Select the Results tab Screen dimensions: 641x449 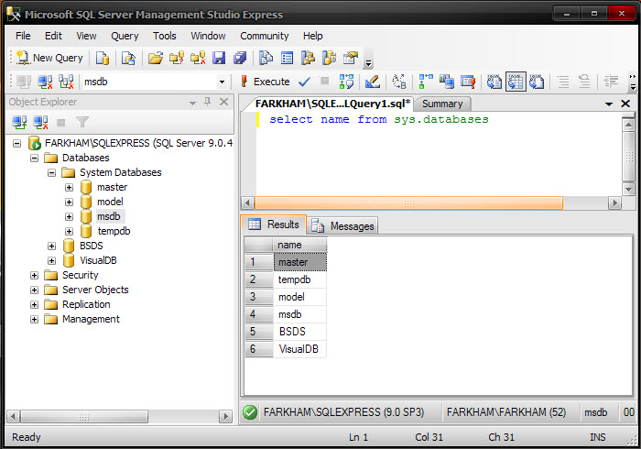pyautogui.click(x=274, y=224)
